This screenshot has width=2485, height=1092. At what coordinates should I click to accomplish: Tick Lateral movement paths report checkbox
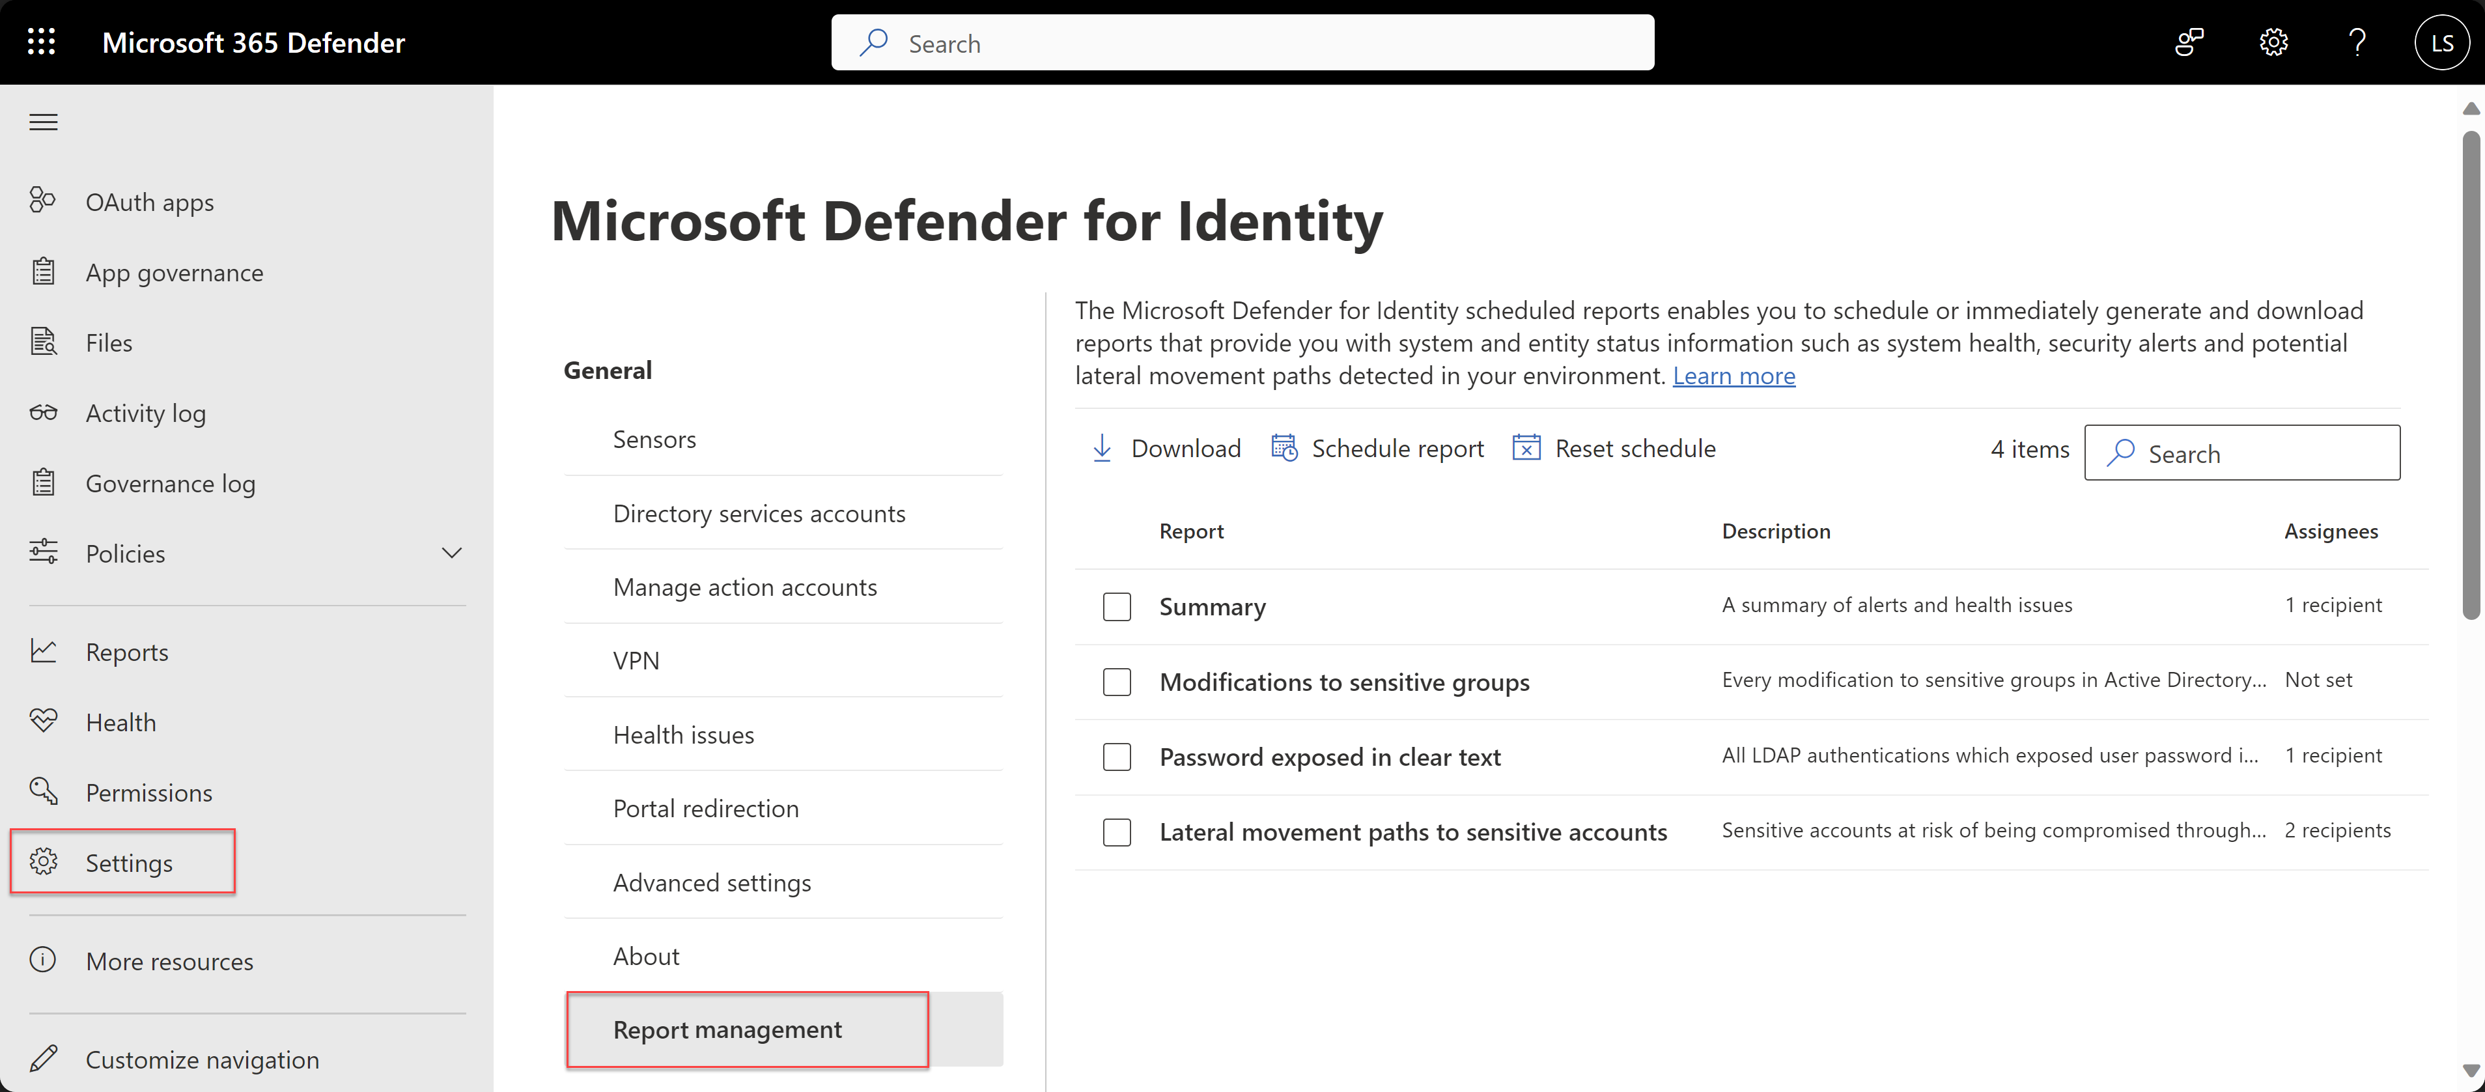(x=1117, y=832)
